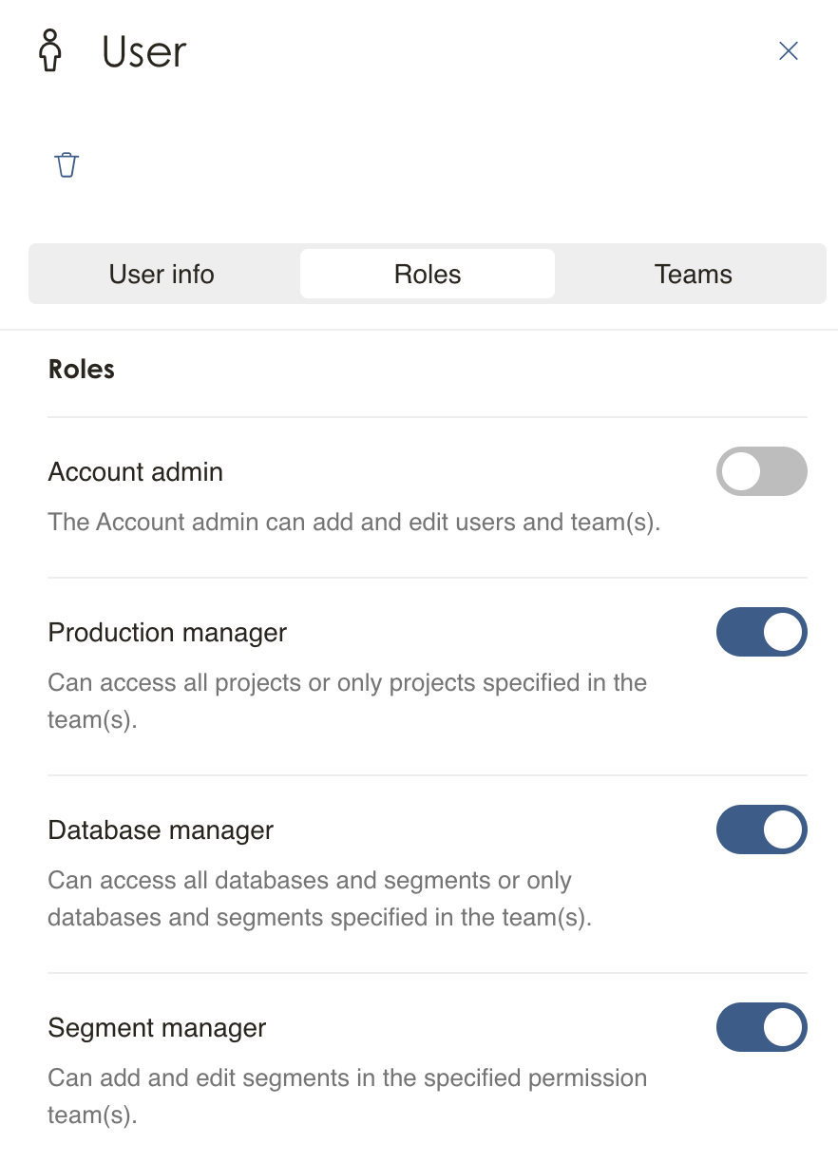The height and width of the screenshot is (1163, 838).
Task: Open the Teams tab
Action: tap(693, 275)
